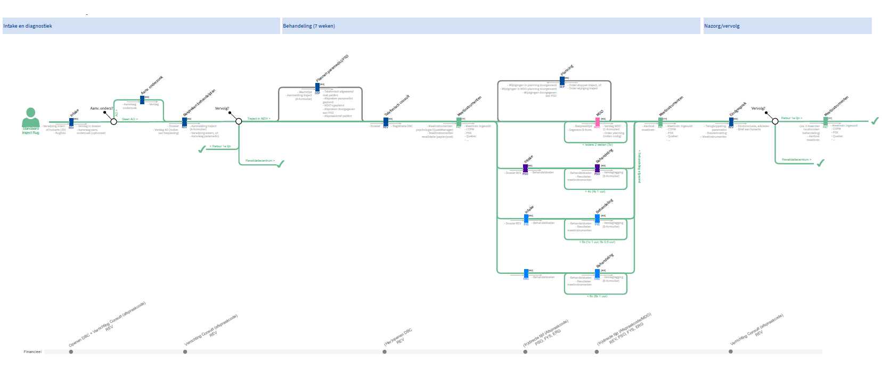The width and height of the screenshot is (890, 385).
Task: Click the Standaard traject Rug patient icon
Action: coord(30,116)
